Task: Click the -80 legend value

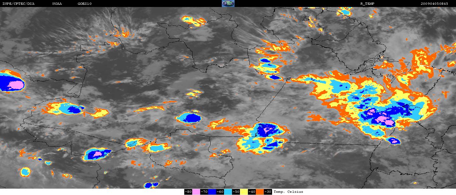Action: point(188,192)
